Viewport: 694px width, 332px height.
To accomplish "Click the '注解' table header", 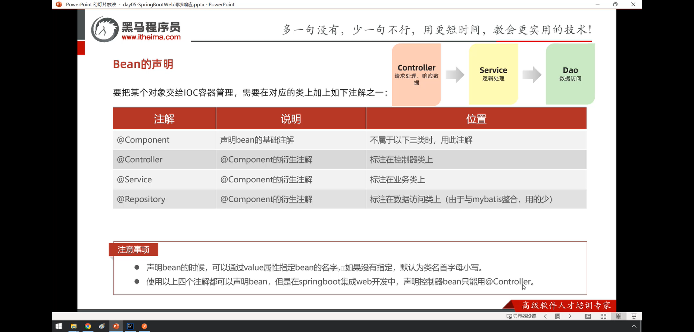I will 164,119.
